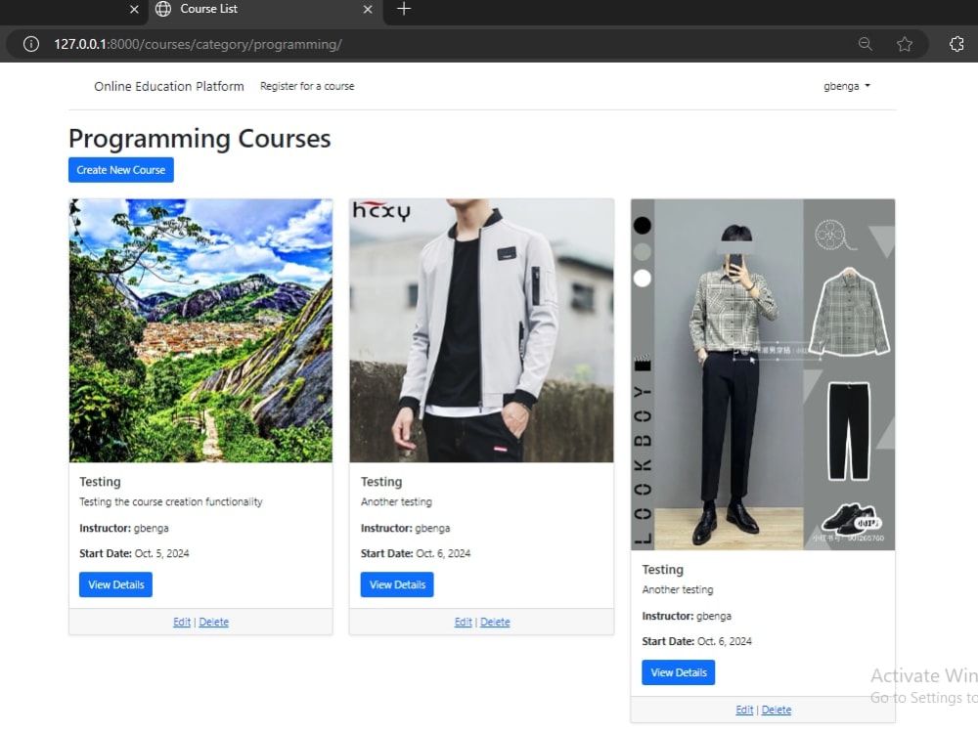The image size is (978, 733).
Task: Go to Online Education Platform home link
Action: click(x=169, y=87)
